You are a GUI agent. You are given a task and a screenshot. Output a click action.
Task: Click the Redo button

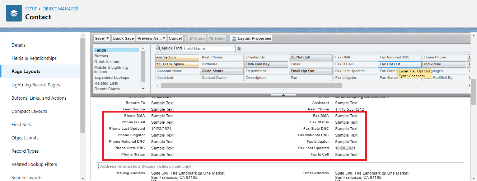pyautogui.click(x=217, y=38)
